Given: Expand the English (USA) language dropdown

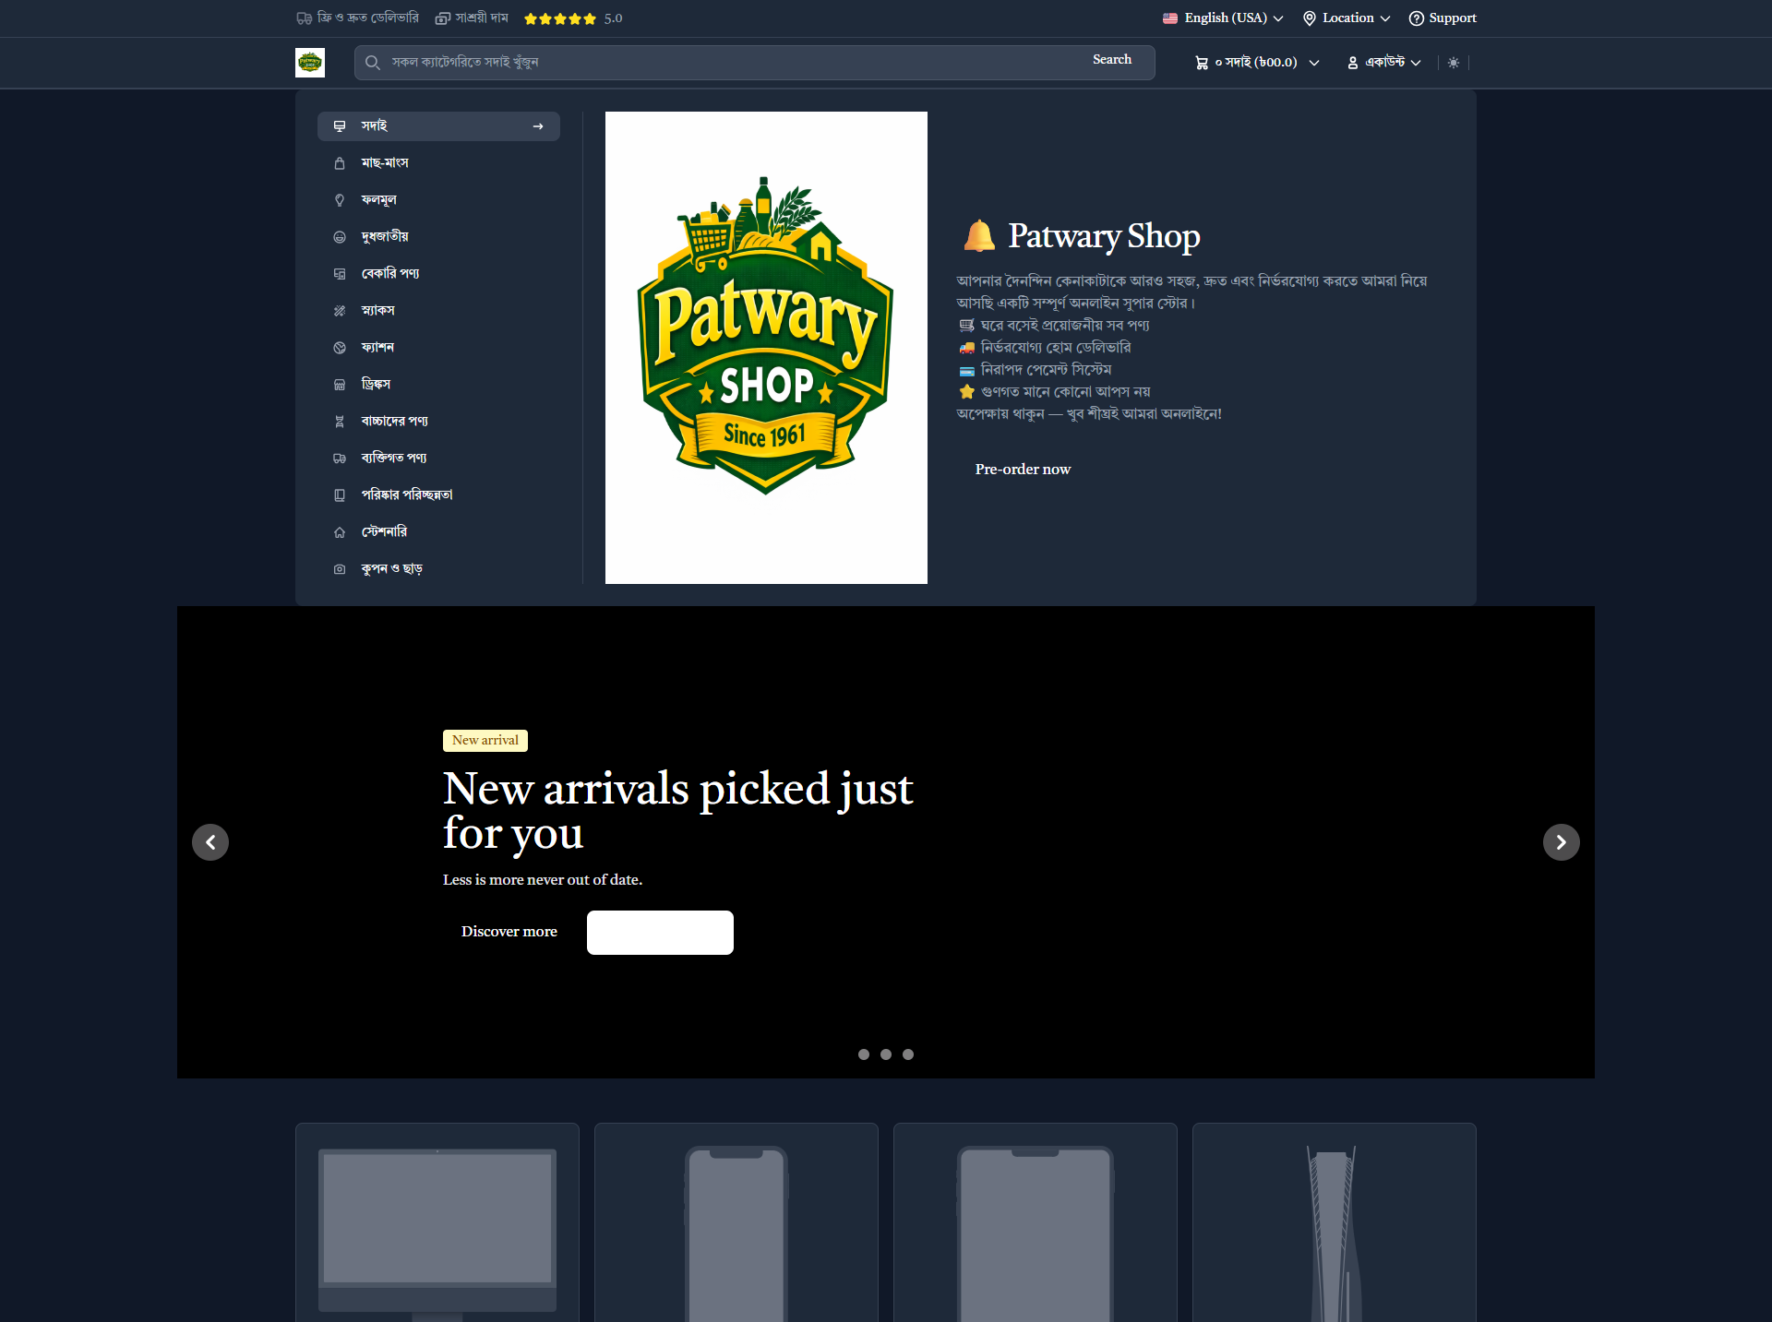Looking at the screenshot, I should coord(1222,18).
